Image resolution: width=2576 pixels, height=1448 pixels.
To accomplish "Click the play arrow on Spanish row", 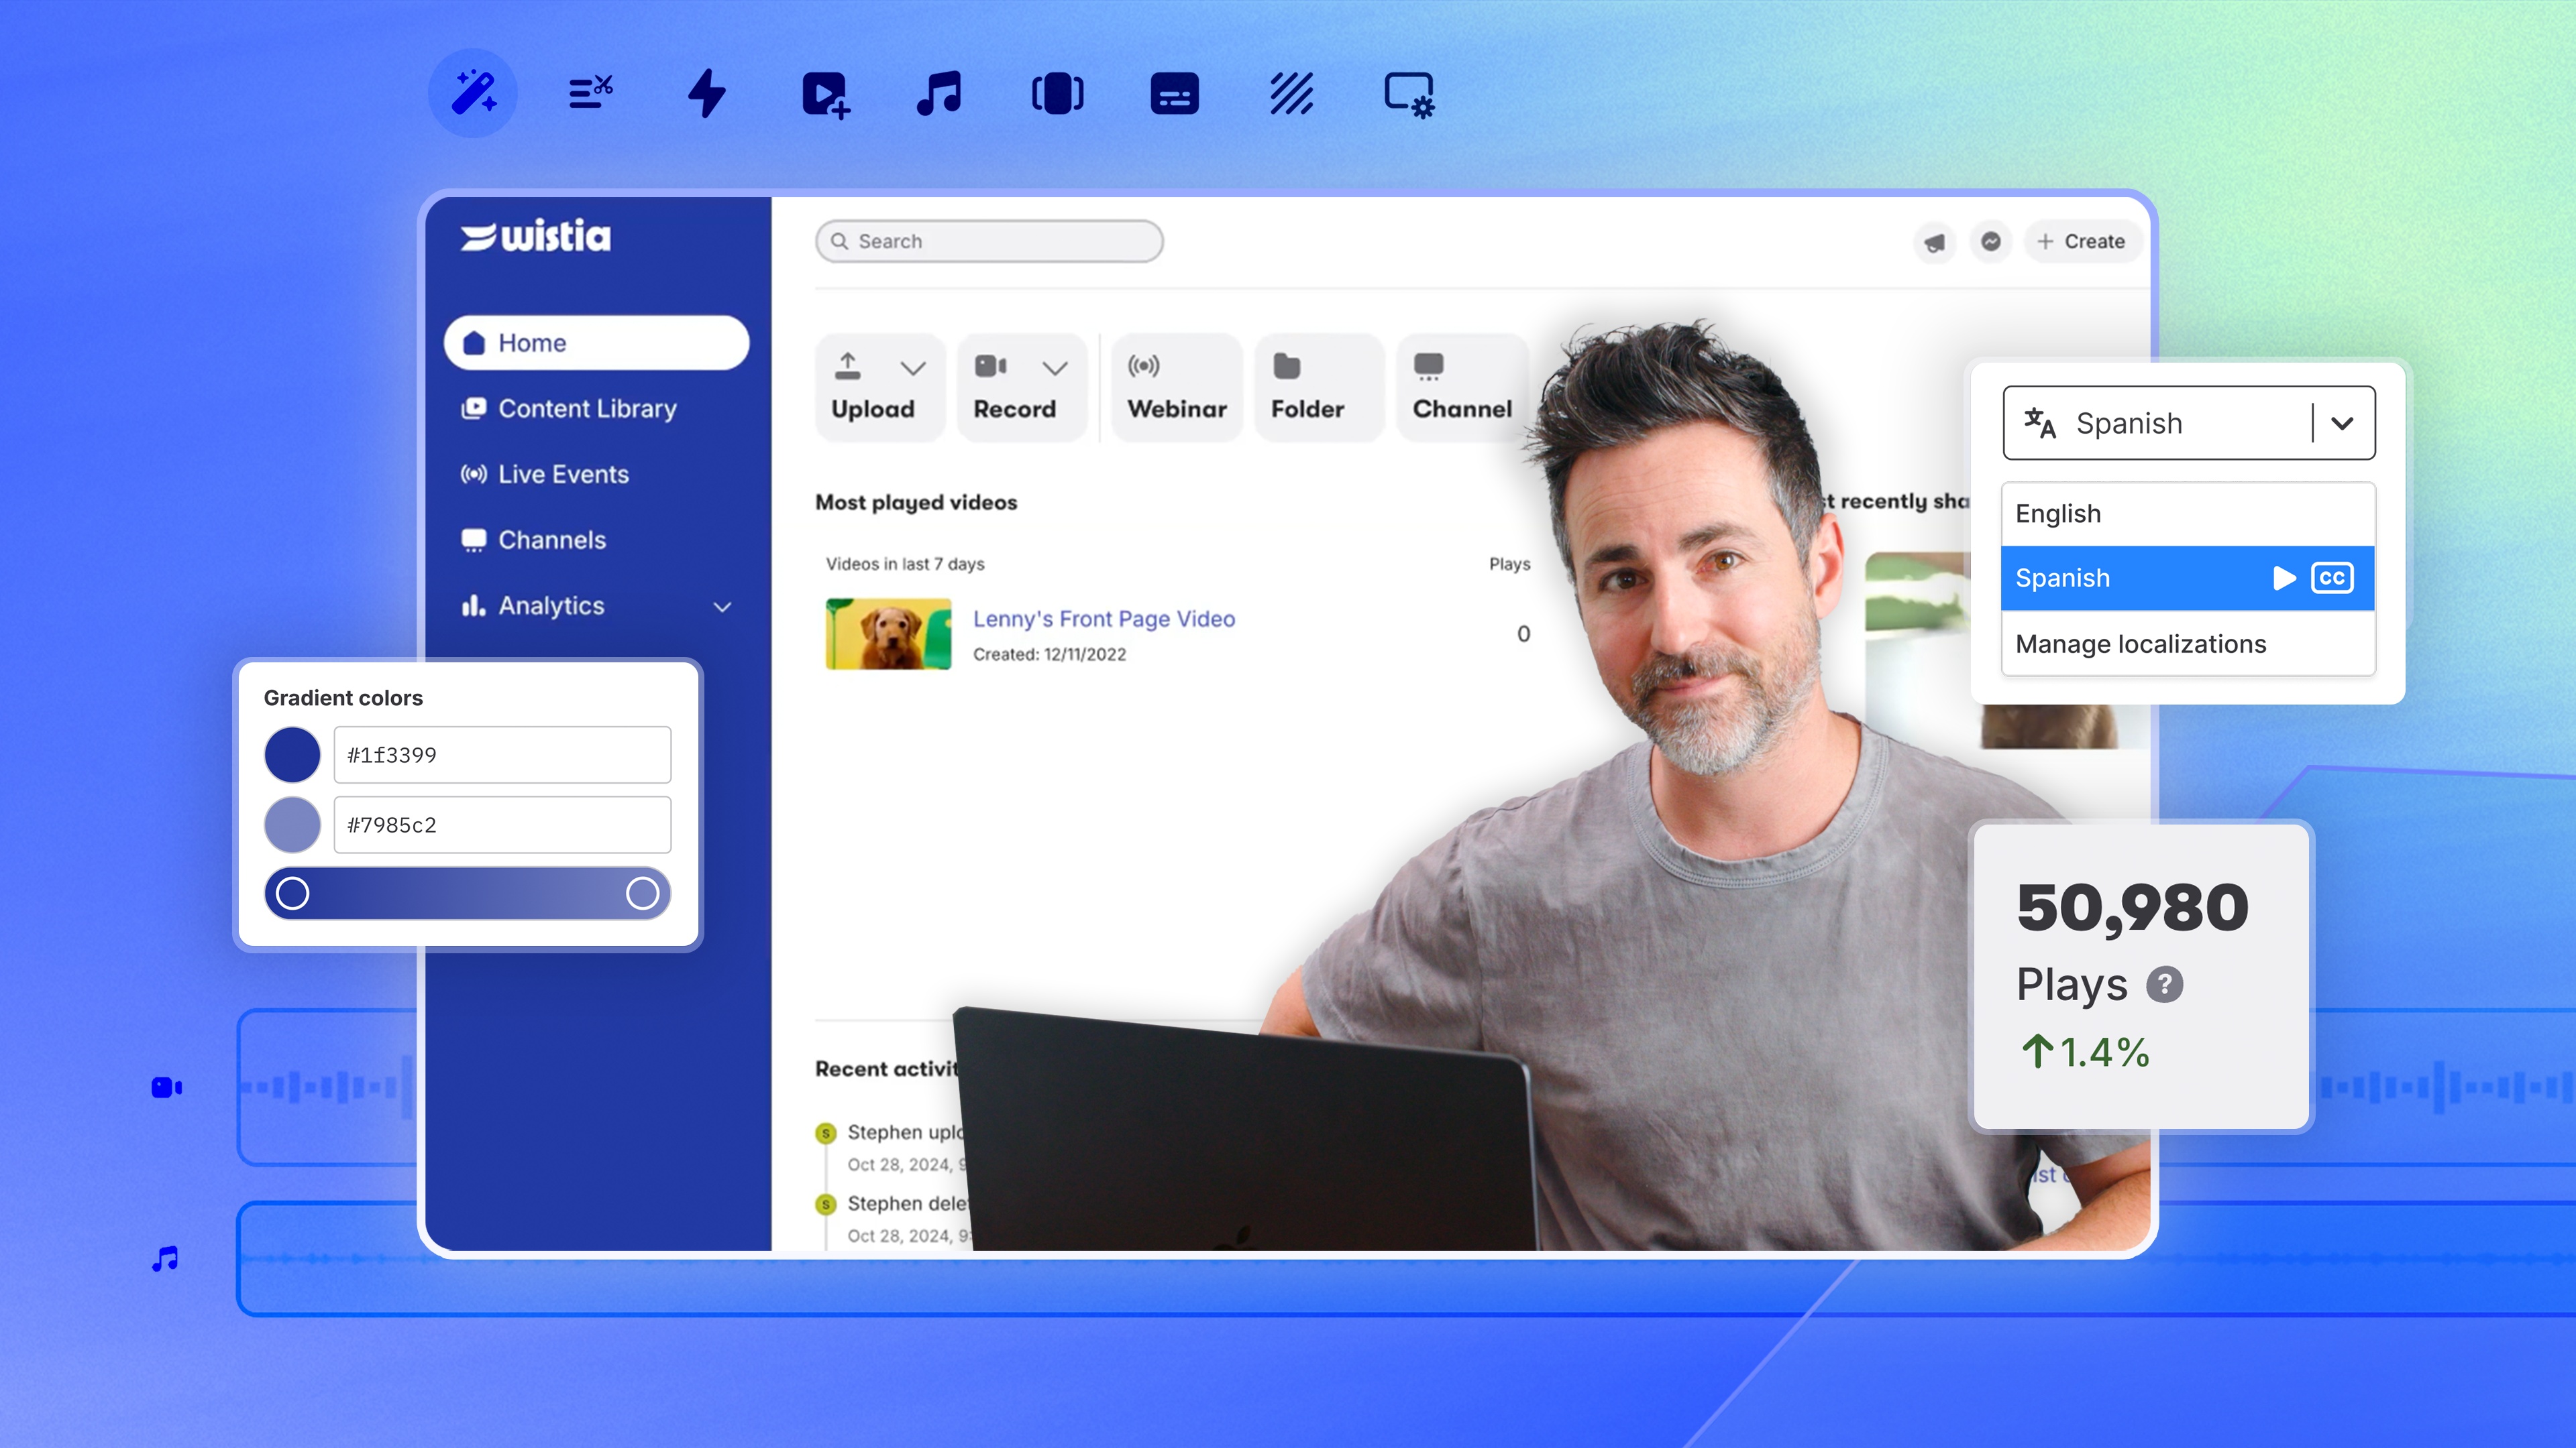I will click(x=2284, y=578).
